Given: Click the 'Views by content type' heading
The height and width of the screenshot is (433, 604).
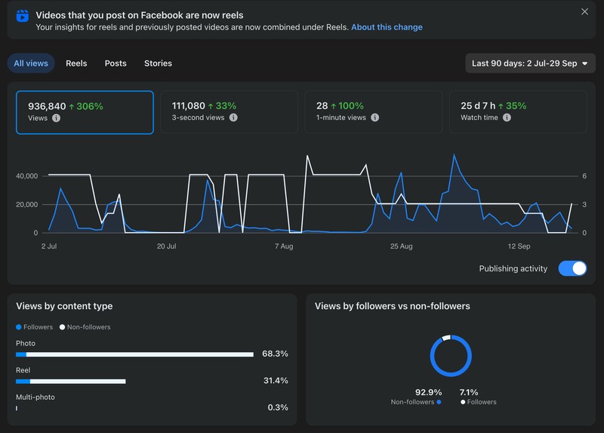Looking at the screenshot, I should (x=64, y=306).
